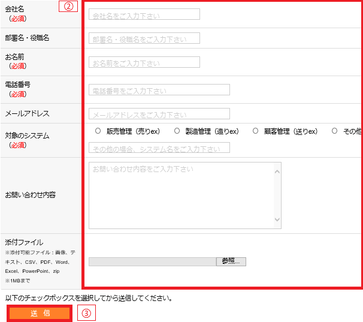Click the ※1MBまで note text
This screenshot has width=363, height=322.
click(x=17, y=281)
